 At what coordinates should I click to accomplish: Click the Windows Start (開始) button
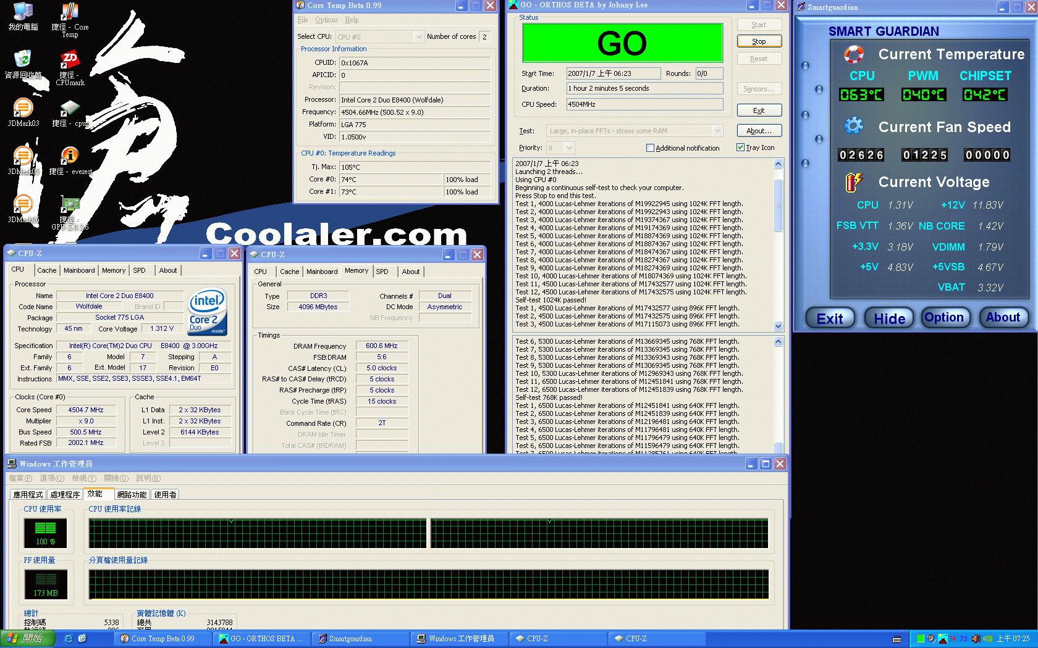click(27, 639)
